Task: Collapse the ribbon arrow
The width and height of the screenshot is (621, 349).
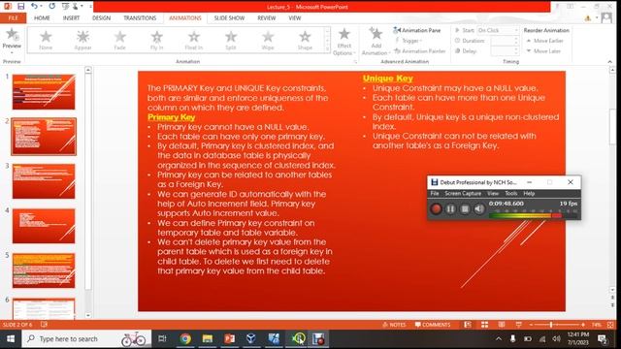Action: (x=610, y=62)
